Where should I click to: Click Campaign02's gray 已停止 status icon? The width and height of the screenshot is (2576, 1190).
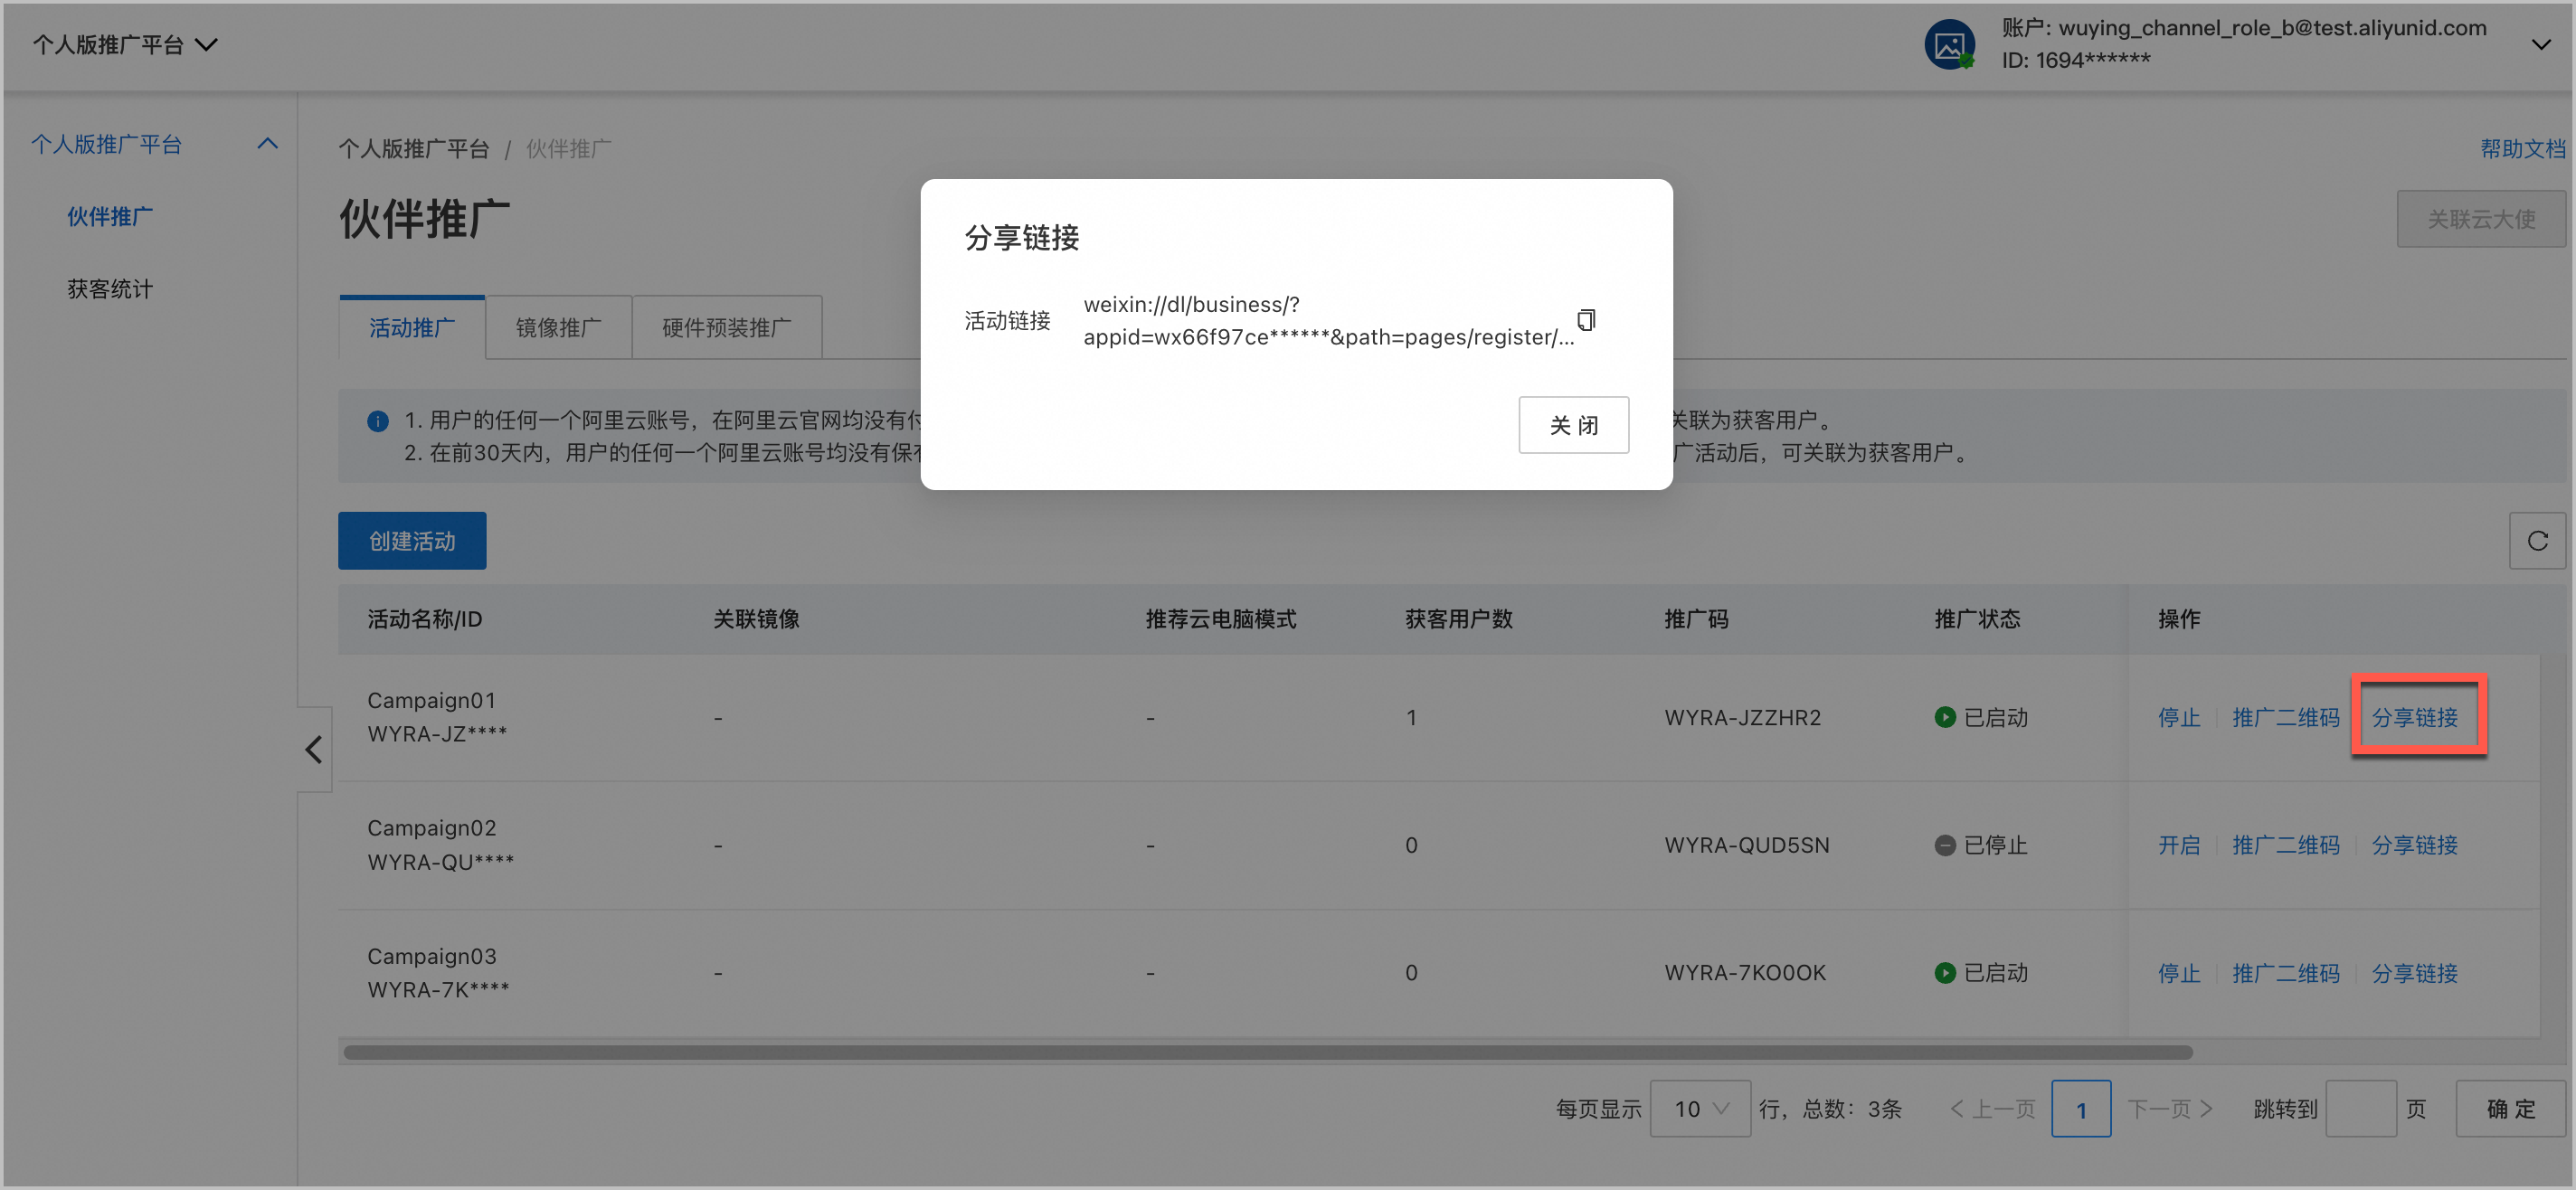1944,845
